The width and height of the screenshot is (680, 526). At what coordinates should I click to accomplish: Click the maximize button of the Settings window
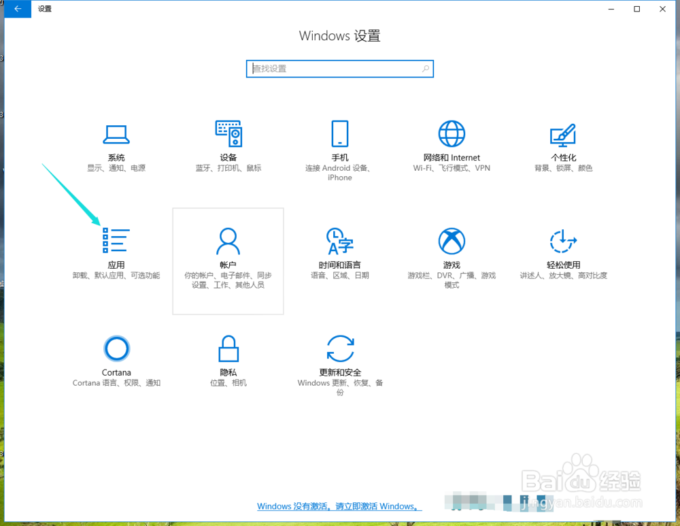point(636,9)
